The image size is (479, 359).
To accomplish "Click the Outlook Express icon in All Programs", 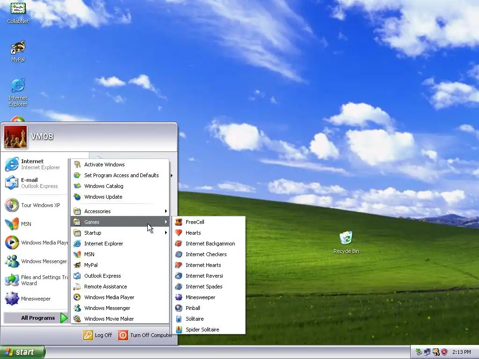I will pyautogui.click(x=77, y=276).
